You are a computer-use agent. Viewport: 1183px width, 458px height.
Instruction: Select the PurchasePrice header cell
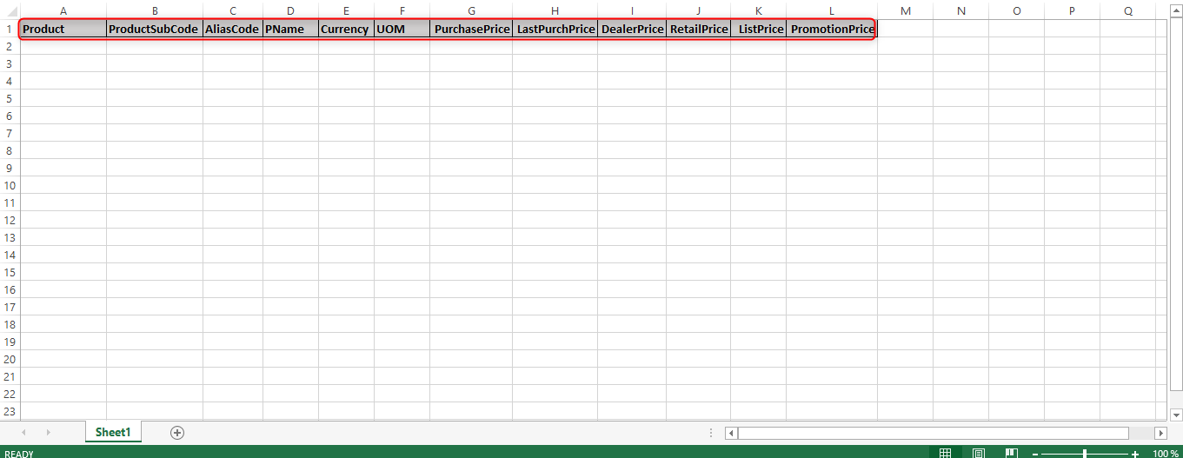[471, 29]
